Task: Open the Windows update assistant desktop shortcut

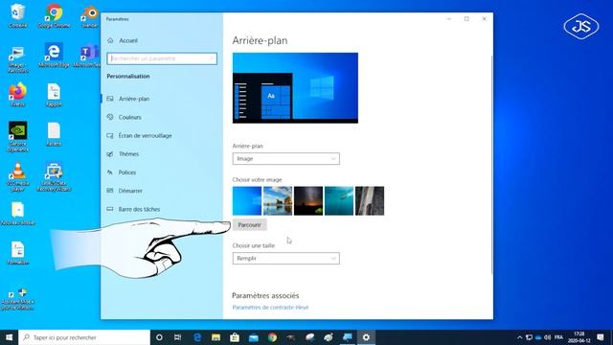Action: pos(17,299)
